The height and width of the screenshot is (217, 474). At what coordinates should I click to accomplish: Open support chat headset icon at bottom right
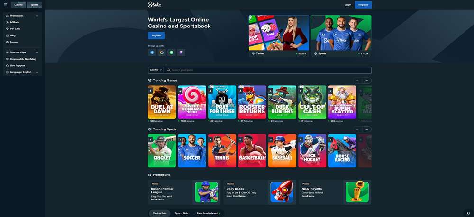click(x=468, y=213)
